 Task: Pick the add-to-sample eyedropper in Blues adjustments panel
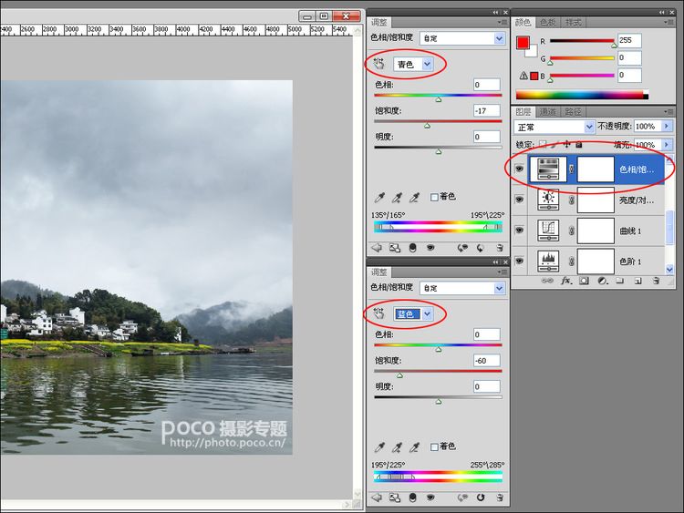397,447
